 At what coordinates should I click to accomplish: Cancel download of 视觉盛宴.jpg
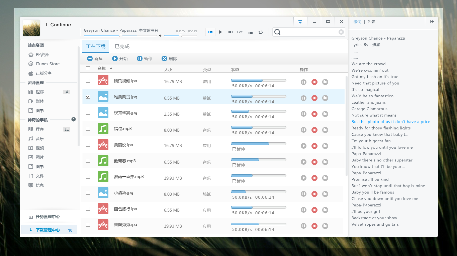(x=314, y=114)
